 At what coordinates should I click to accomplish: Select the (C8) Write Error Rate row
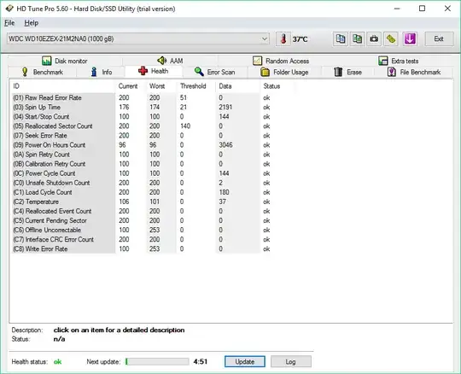pos(141,248)
